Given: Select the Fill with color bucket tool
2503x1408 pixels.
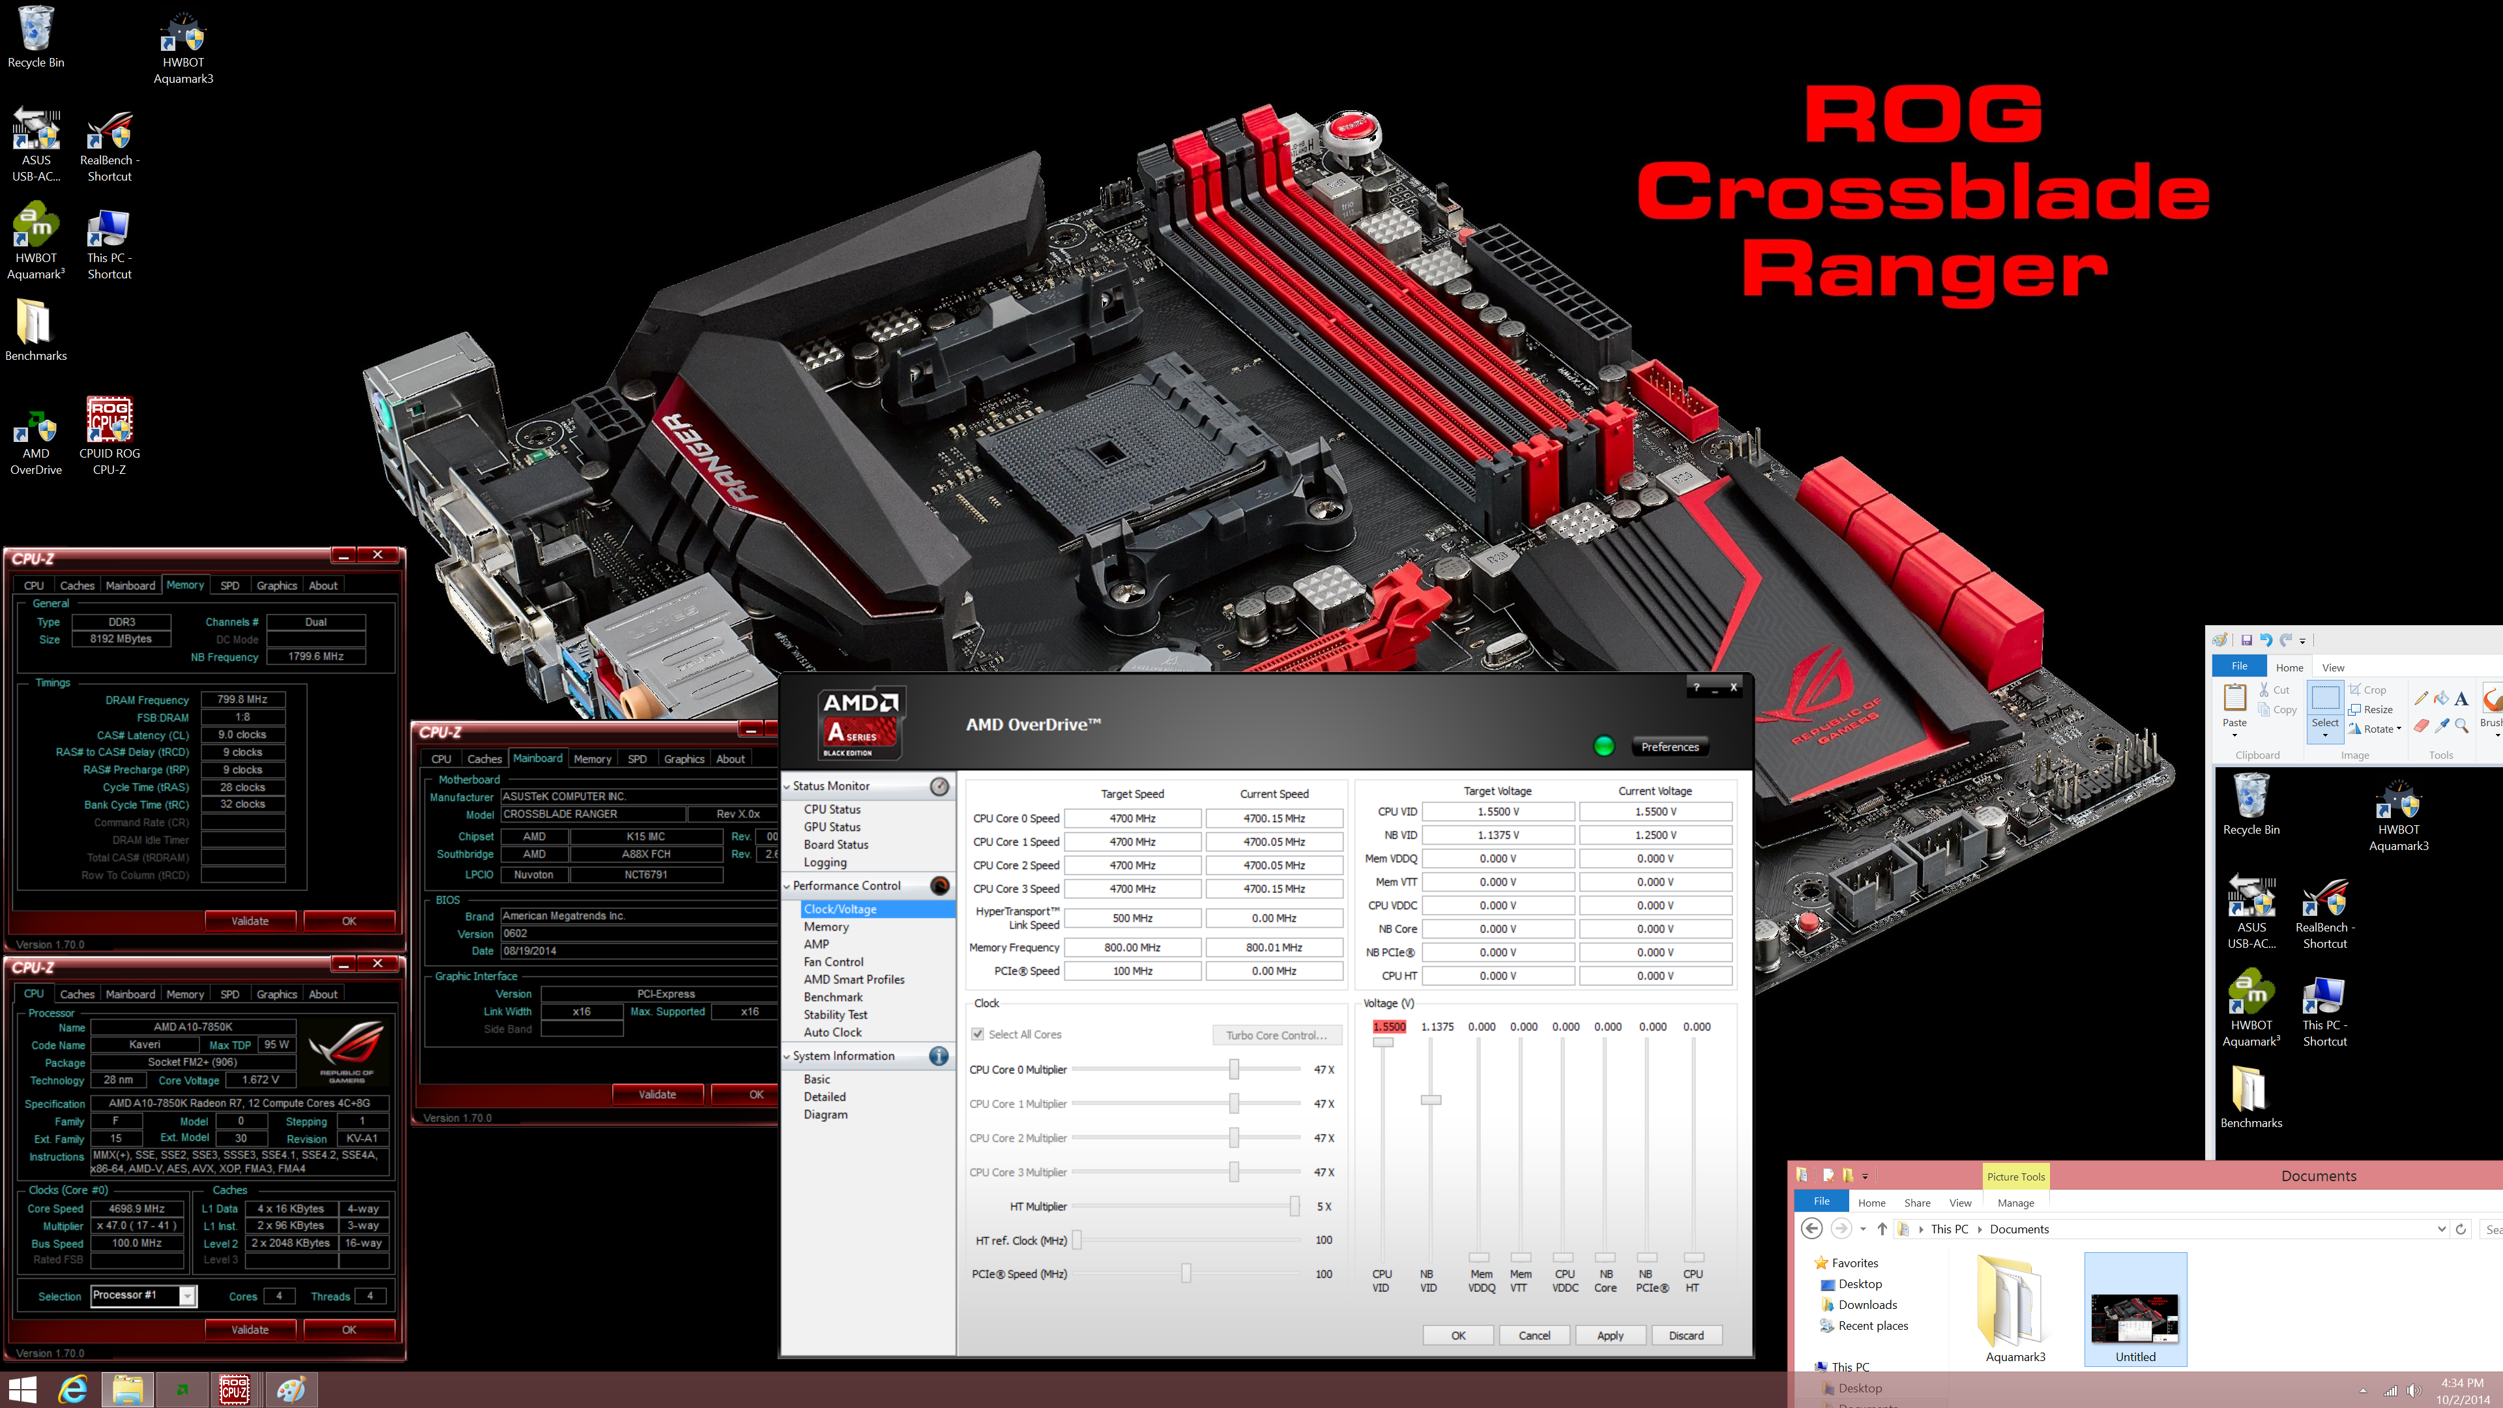Looking at the screenshot, I should [x=2441, y=697].
